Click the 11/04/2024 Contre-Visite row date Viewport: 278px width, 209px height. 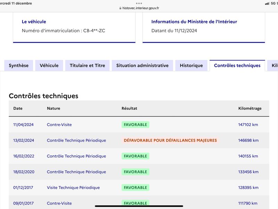point(23,125)
